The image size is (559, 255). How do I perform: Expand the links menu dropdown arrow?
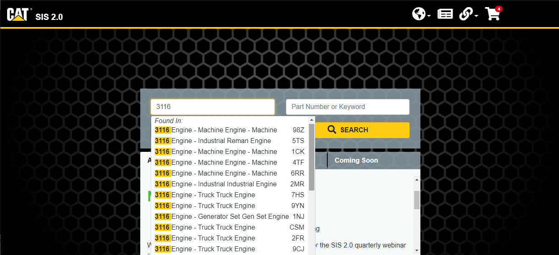tap(476, 16)
